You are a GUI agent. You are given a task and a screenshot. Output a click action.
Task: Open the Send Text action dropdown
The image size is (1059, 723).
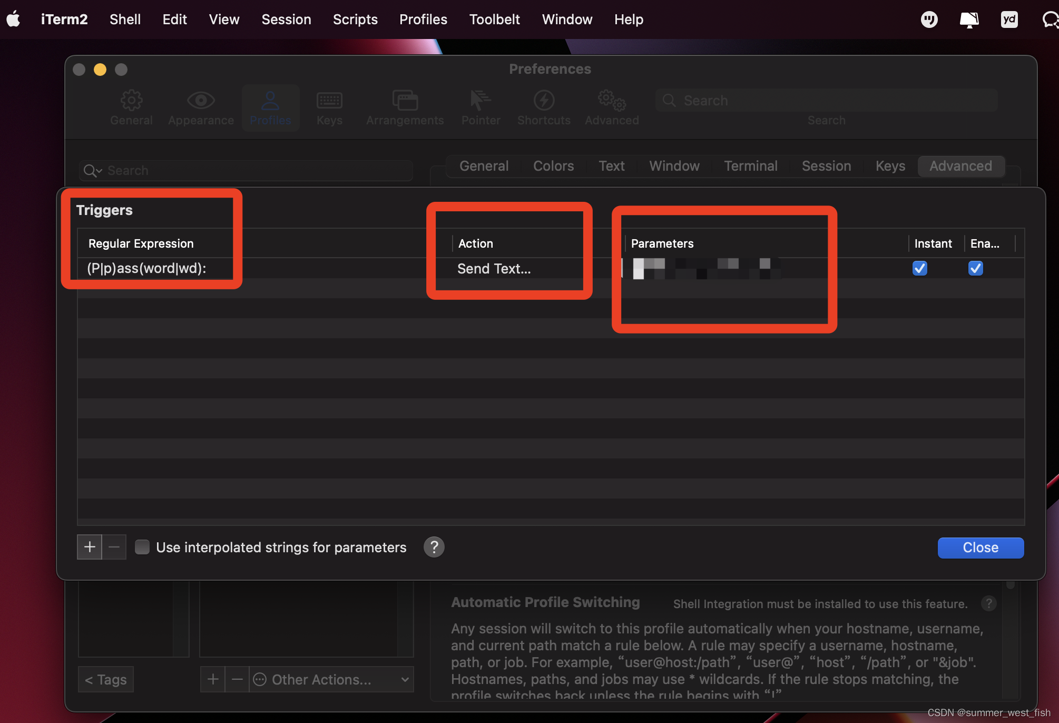coord(494,269)
